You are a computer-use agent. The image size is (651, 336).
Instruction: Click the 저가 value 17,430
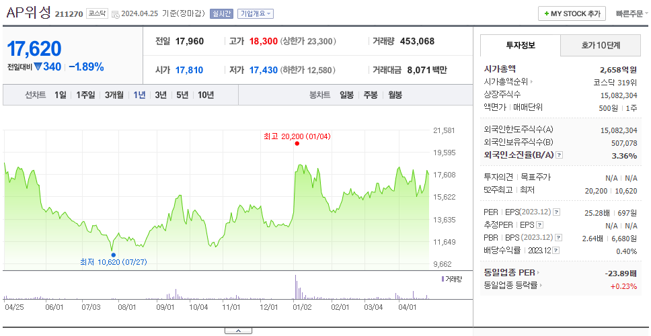(263, 70)
